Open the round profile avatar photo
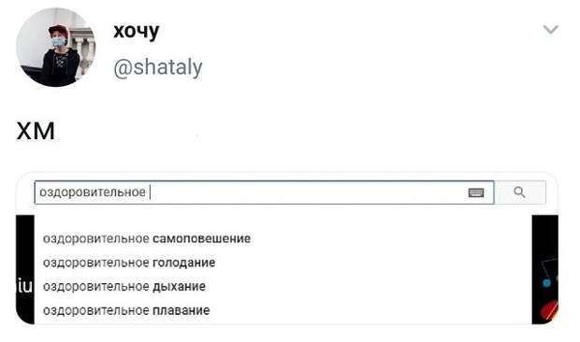Viewport: 580px width, 342px height. click(55, 48)
